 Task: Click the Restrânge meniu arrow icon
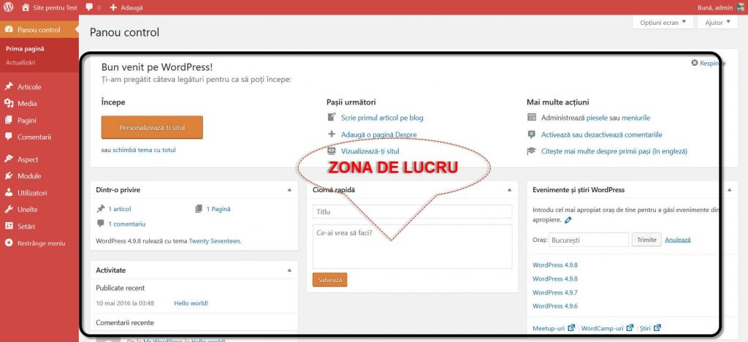pyautogui.click(x=9, y=243)
